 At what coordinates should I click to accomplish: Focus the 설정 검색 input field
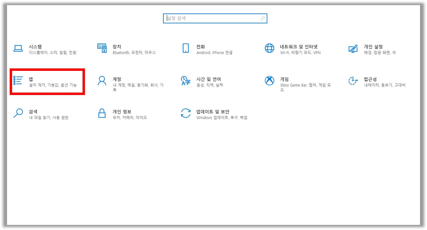215,18
